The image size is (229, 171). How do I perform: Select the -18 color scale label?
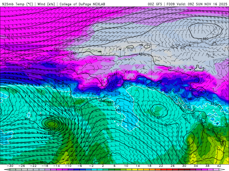[45, 166]
